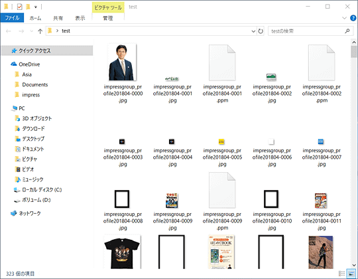Open the Documents folder under OneDrive
Viewport: 358px width, 279px height.
[34, 84]
